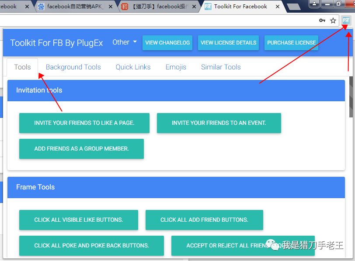The height and width of the screenshot is (261, 355).
Task: Choose Add Friends As A Group Member
Action: point(81,149)
